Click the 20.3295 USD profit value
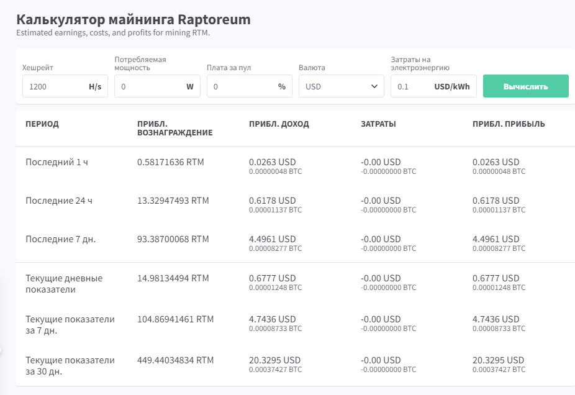 click(499, 360)
